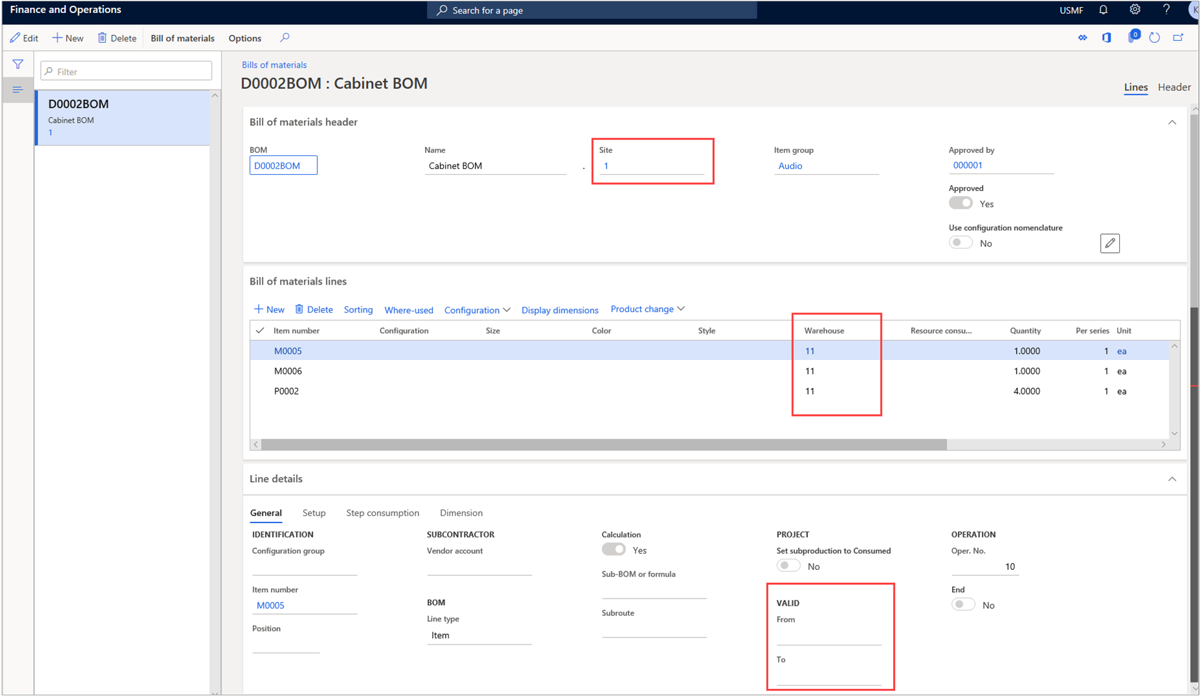
Task: Click the Display dimensions button
Action: (x=560, y=310)
